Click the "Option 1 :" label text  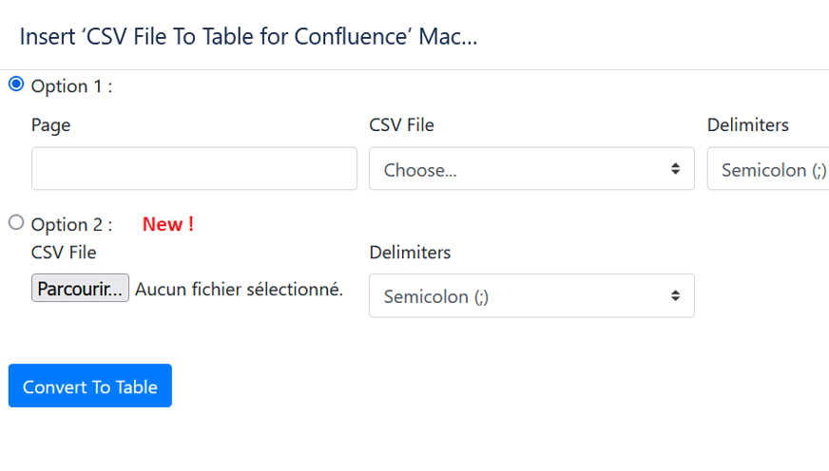click(x=71, y=86)
